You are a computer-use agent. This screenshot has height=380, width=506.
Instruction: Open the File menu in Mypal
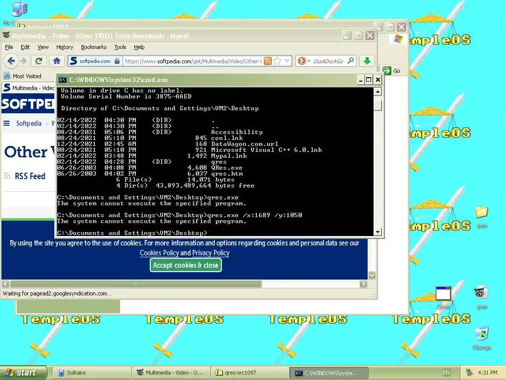point(9,47)
